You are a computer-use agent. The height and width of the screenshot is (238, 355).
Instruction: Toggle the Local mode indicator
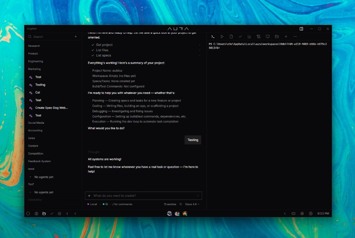pos(92,204)
